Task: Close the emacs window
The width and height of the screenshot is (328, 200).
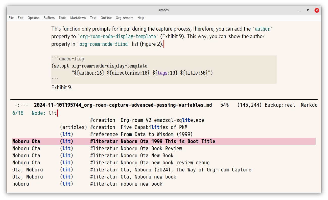Action: pos(317,10)
